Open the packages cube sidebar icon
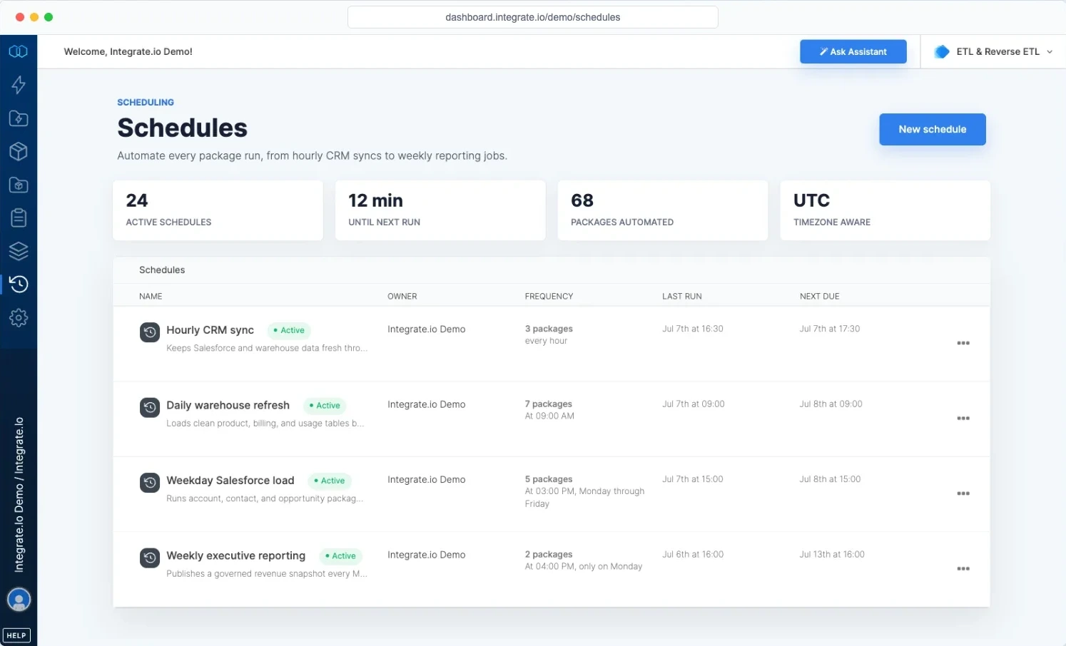This screenshot has width=1066, height=646. pyautogui.click(x=19, y=151)
